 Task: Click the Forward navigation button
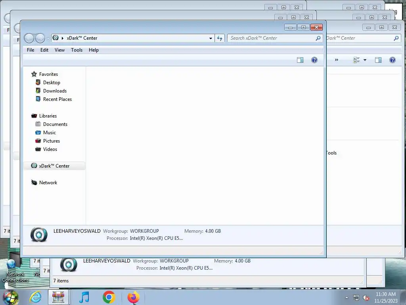(40, 38)
